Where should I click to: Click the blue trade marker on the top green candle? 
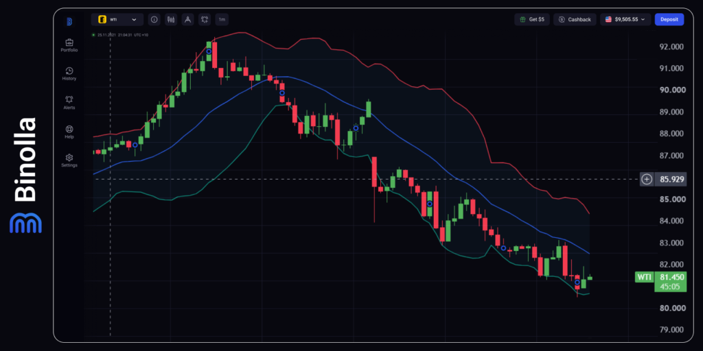coord(209,51)
